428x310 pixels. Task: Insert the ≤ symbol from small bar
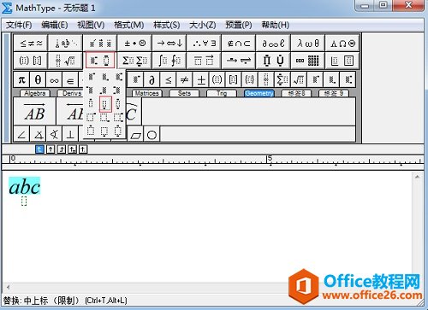[169, 79]
